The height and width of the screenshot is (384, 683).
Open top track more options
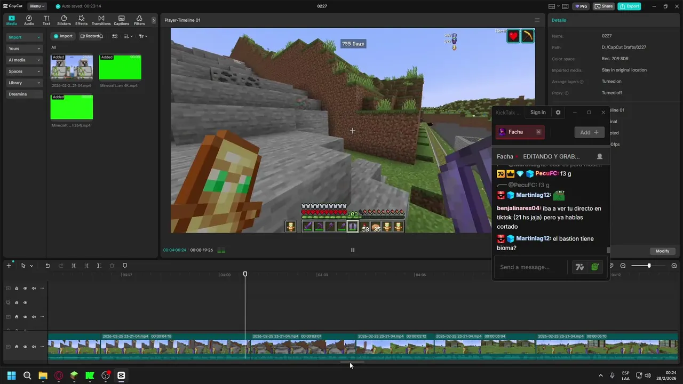tap(42, 289)
